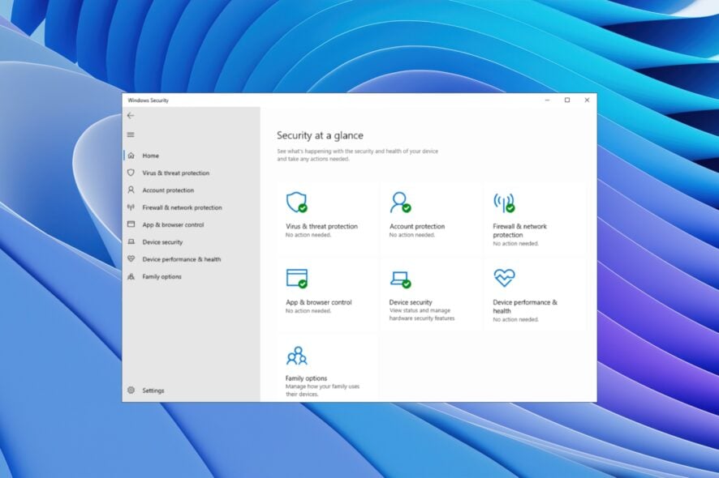Close the Windows Security window
This screenshot has height=478, width=719.
(587, 100)
